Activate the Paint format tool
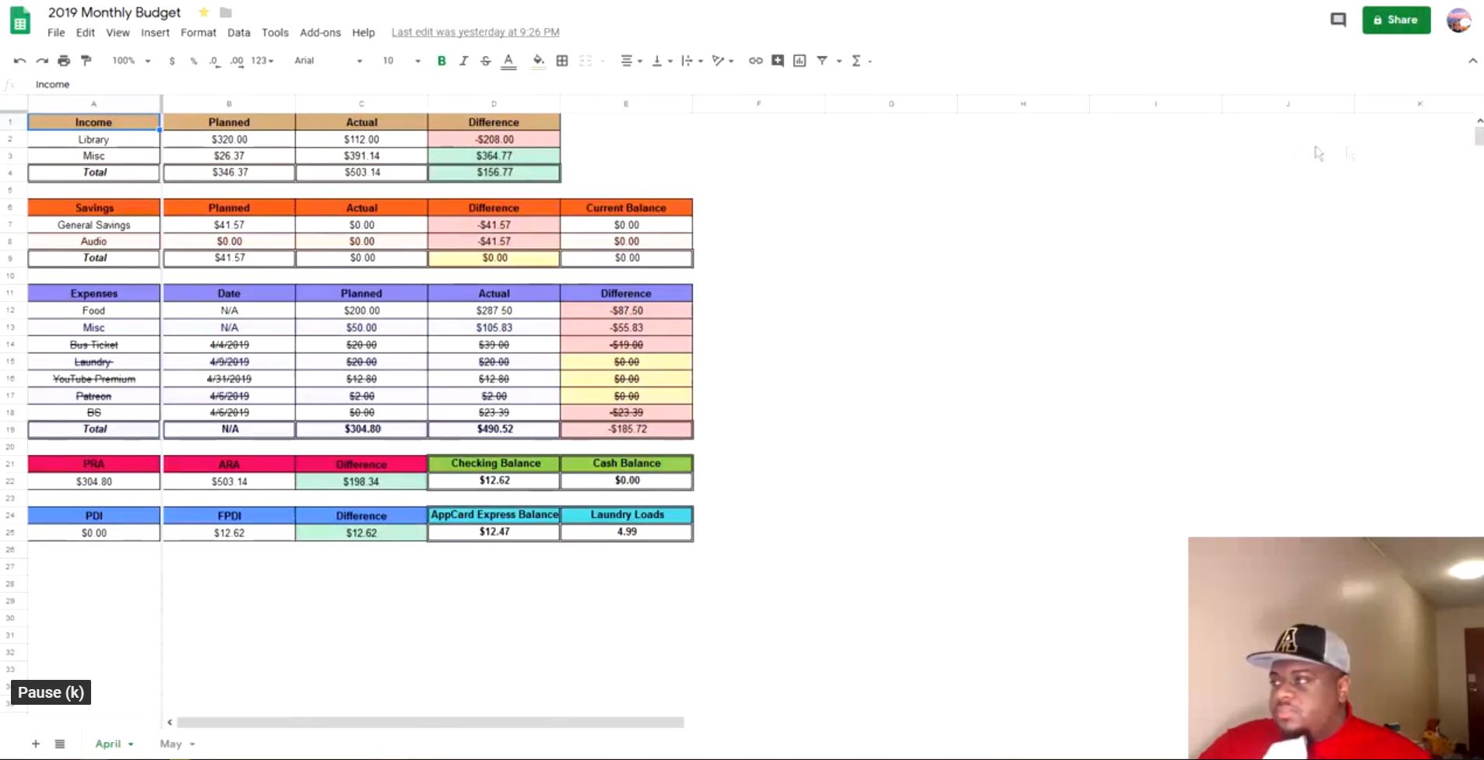The height and width of the screenshot is (760, 1484). (86, 61)
